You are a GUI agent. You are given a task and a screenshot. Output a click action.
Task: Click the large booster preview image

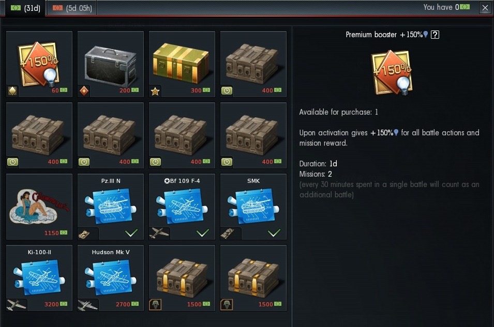pyautogui.click(x=392, y=73)
